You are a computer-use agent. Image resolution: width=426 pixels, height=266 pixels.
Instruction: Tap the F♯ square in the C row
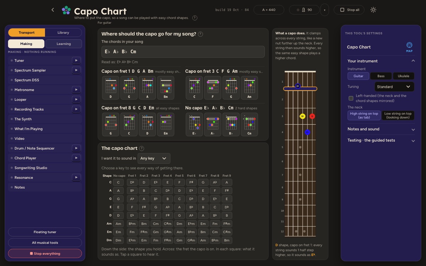191,182
